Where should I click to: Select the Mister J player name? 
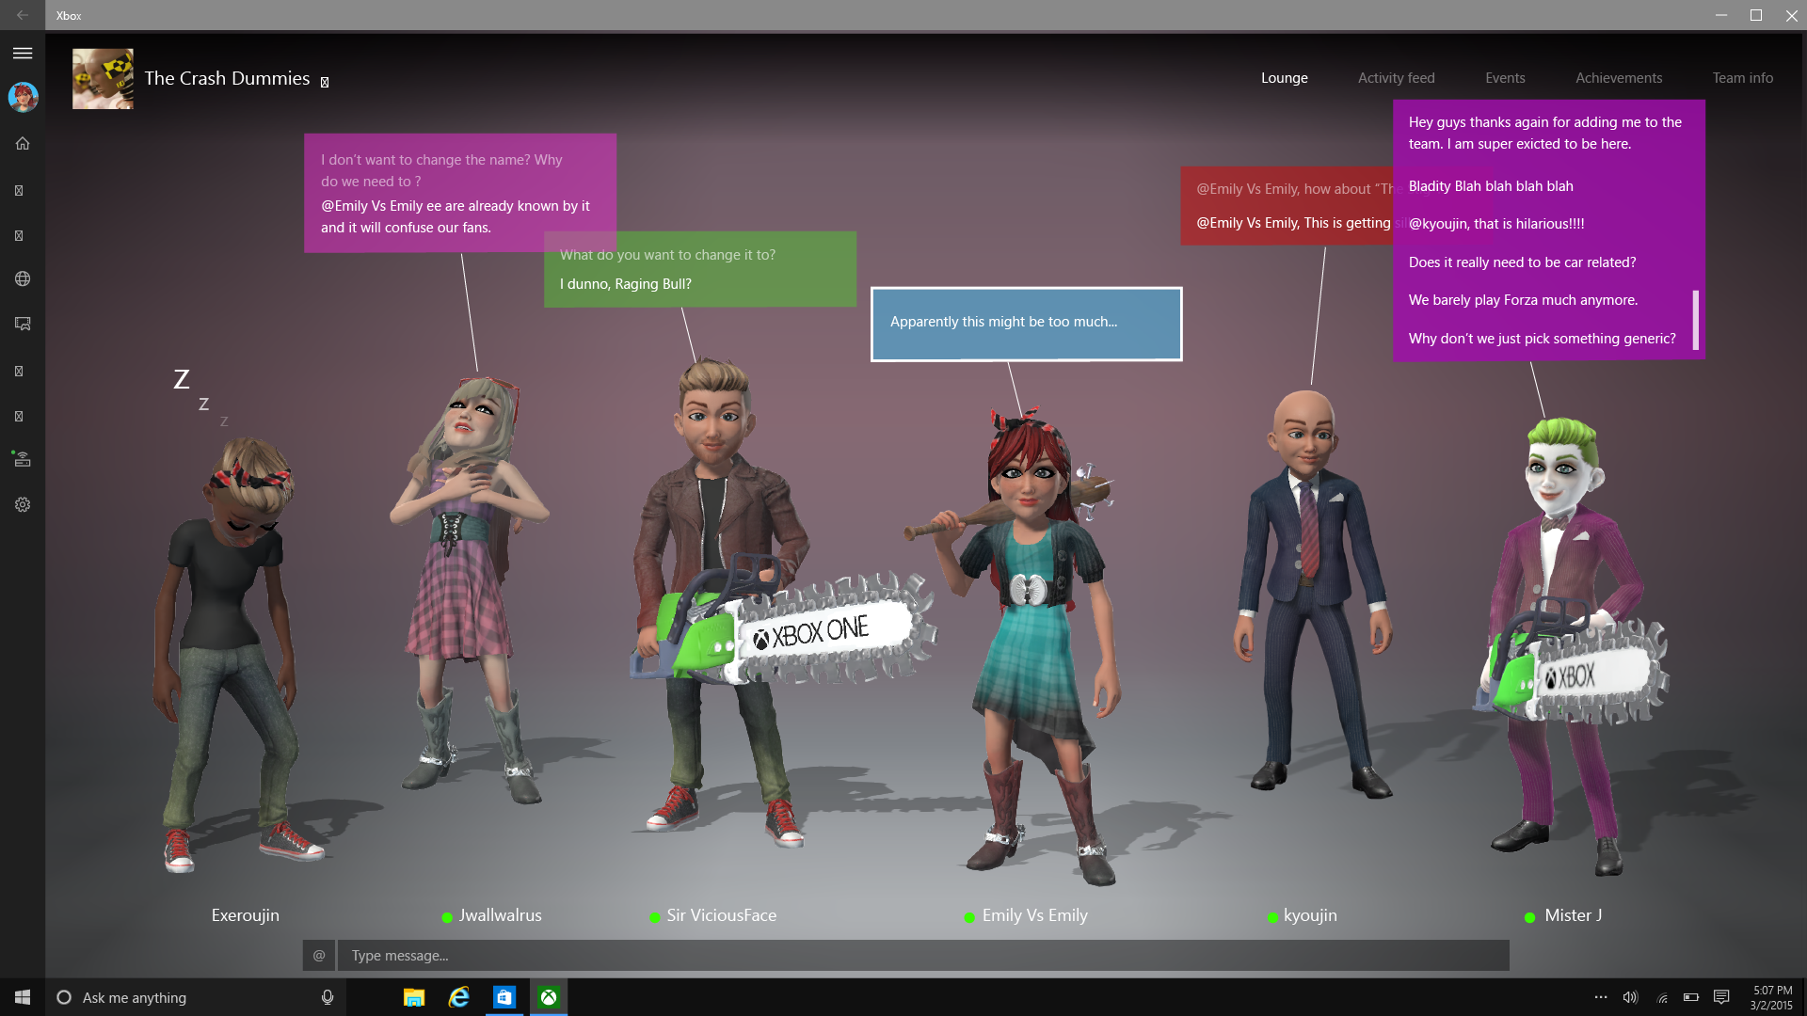tap(1574, 915)
